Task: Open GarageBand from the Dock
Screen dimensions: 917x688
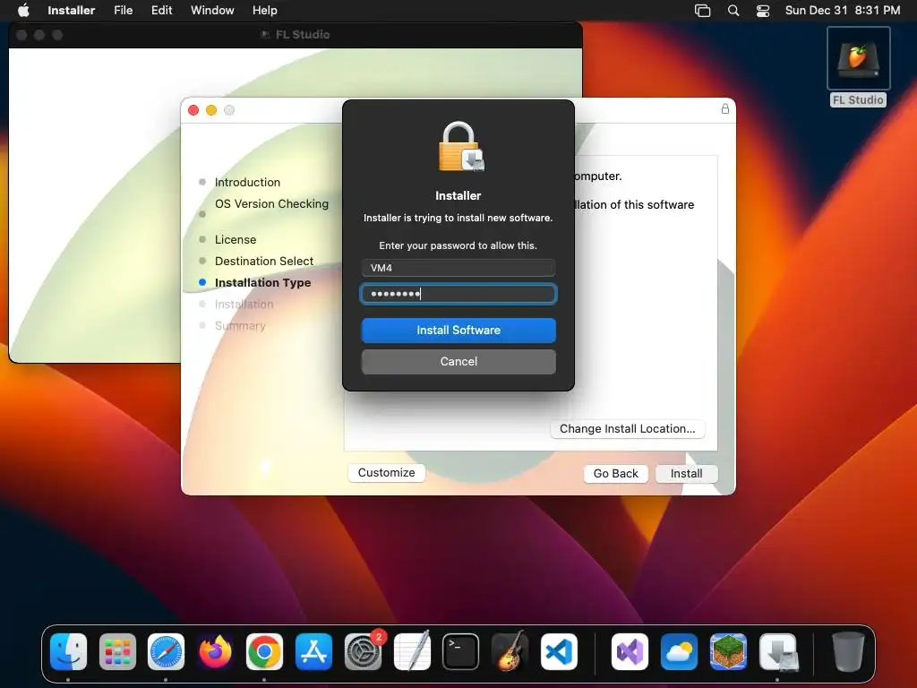Action: [510, 652]
